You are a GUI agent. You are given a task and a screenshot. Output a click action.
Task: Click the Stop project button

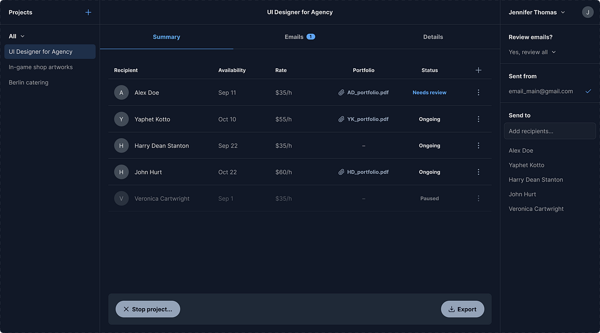coord(148,309)
